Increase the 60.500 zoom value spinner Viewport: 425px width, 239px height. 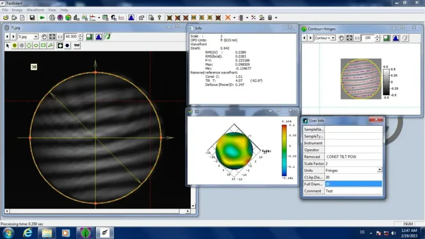coord(80,35)
